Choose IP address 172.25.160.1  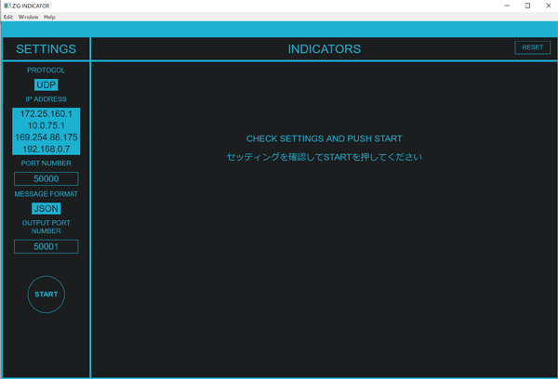[46, 113]
